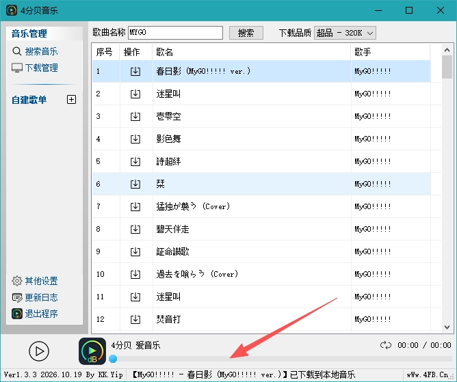Click the Ver1.3.3 version status text
The image size is (457, 382).
coord(63,374)
